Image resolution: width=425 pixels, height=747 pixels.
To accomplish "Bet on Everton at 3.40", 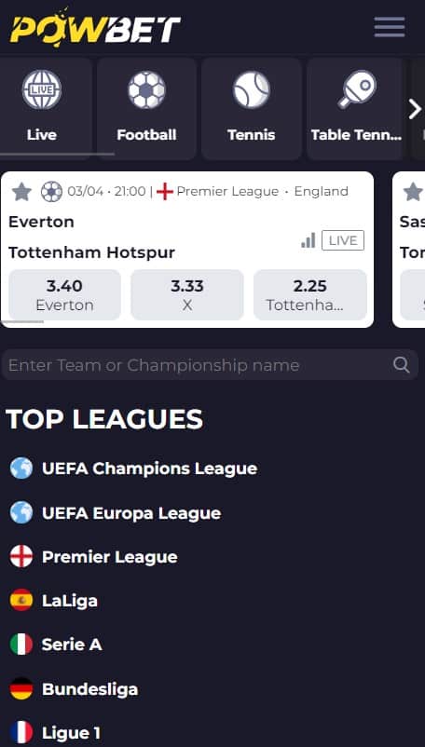I will pos(65,294).
